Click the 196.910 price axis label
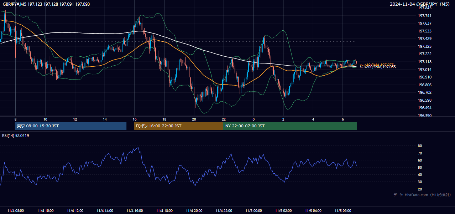 tap(424, 77)
